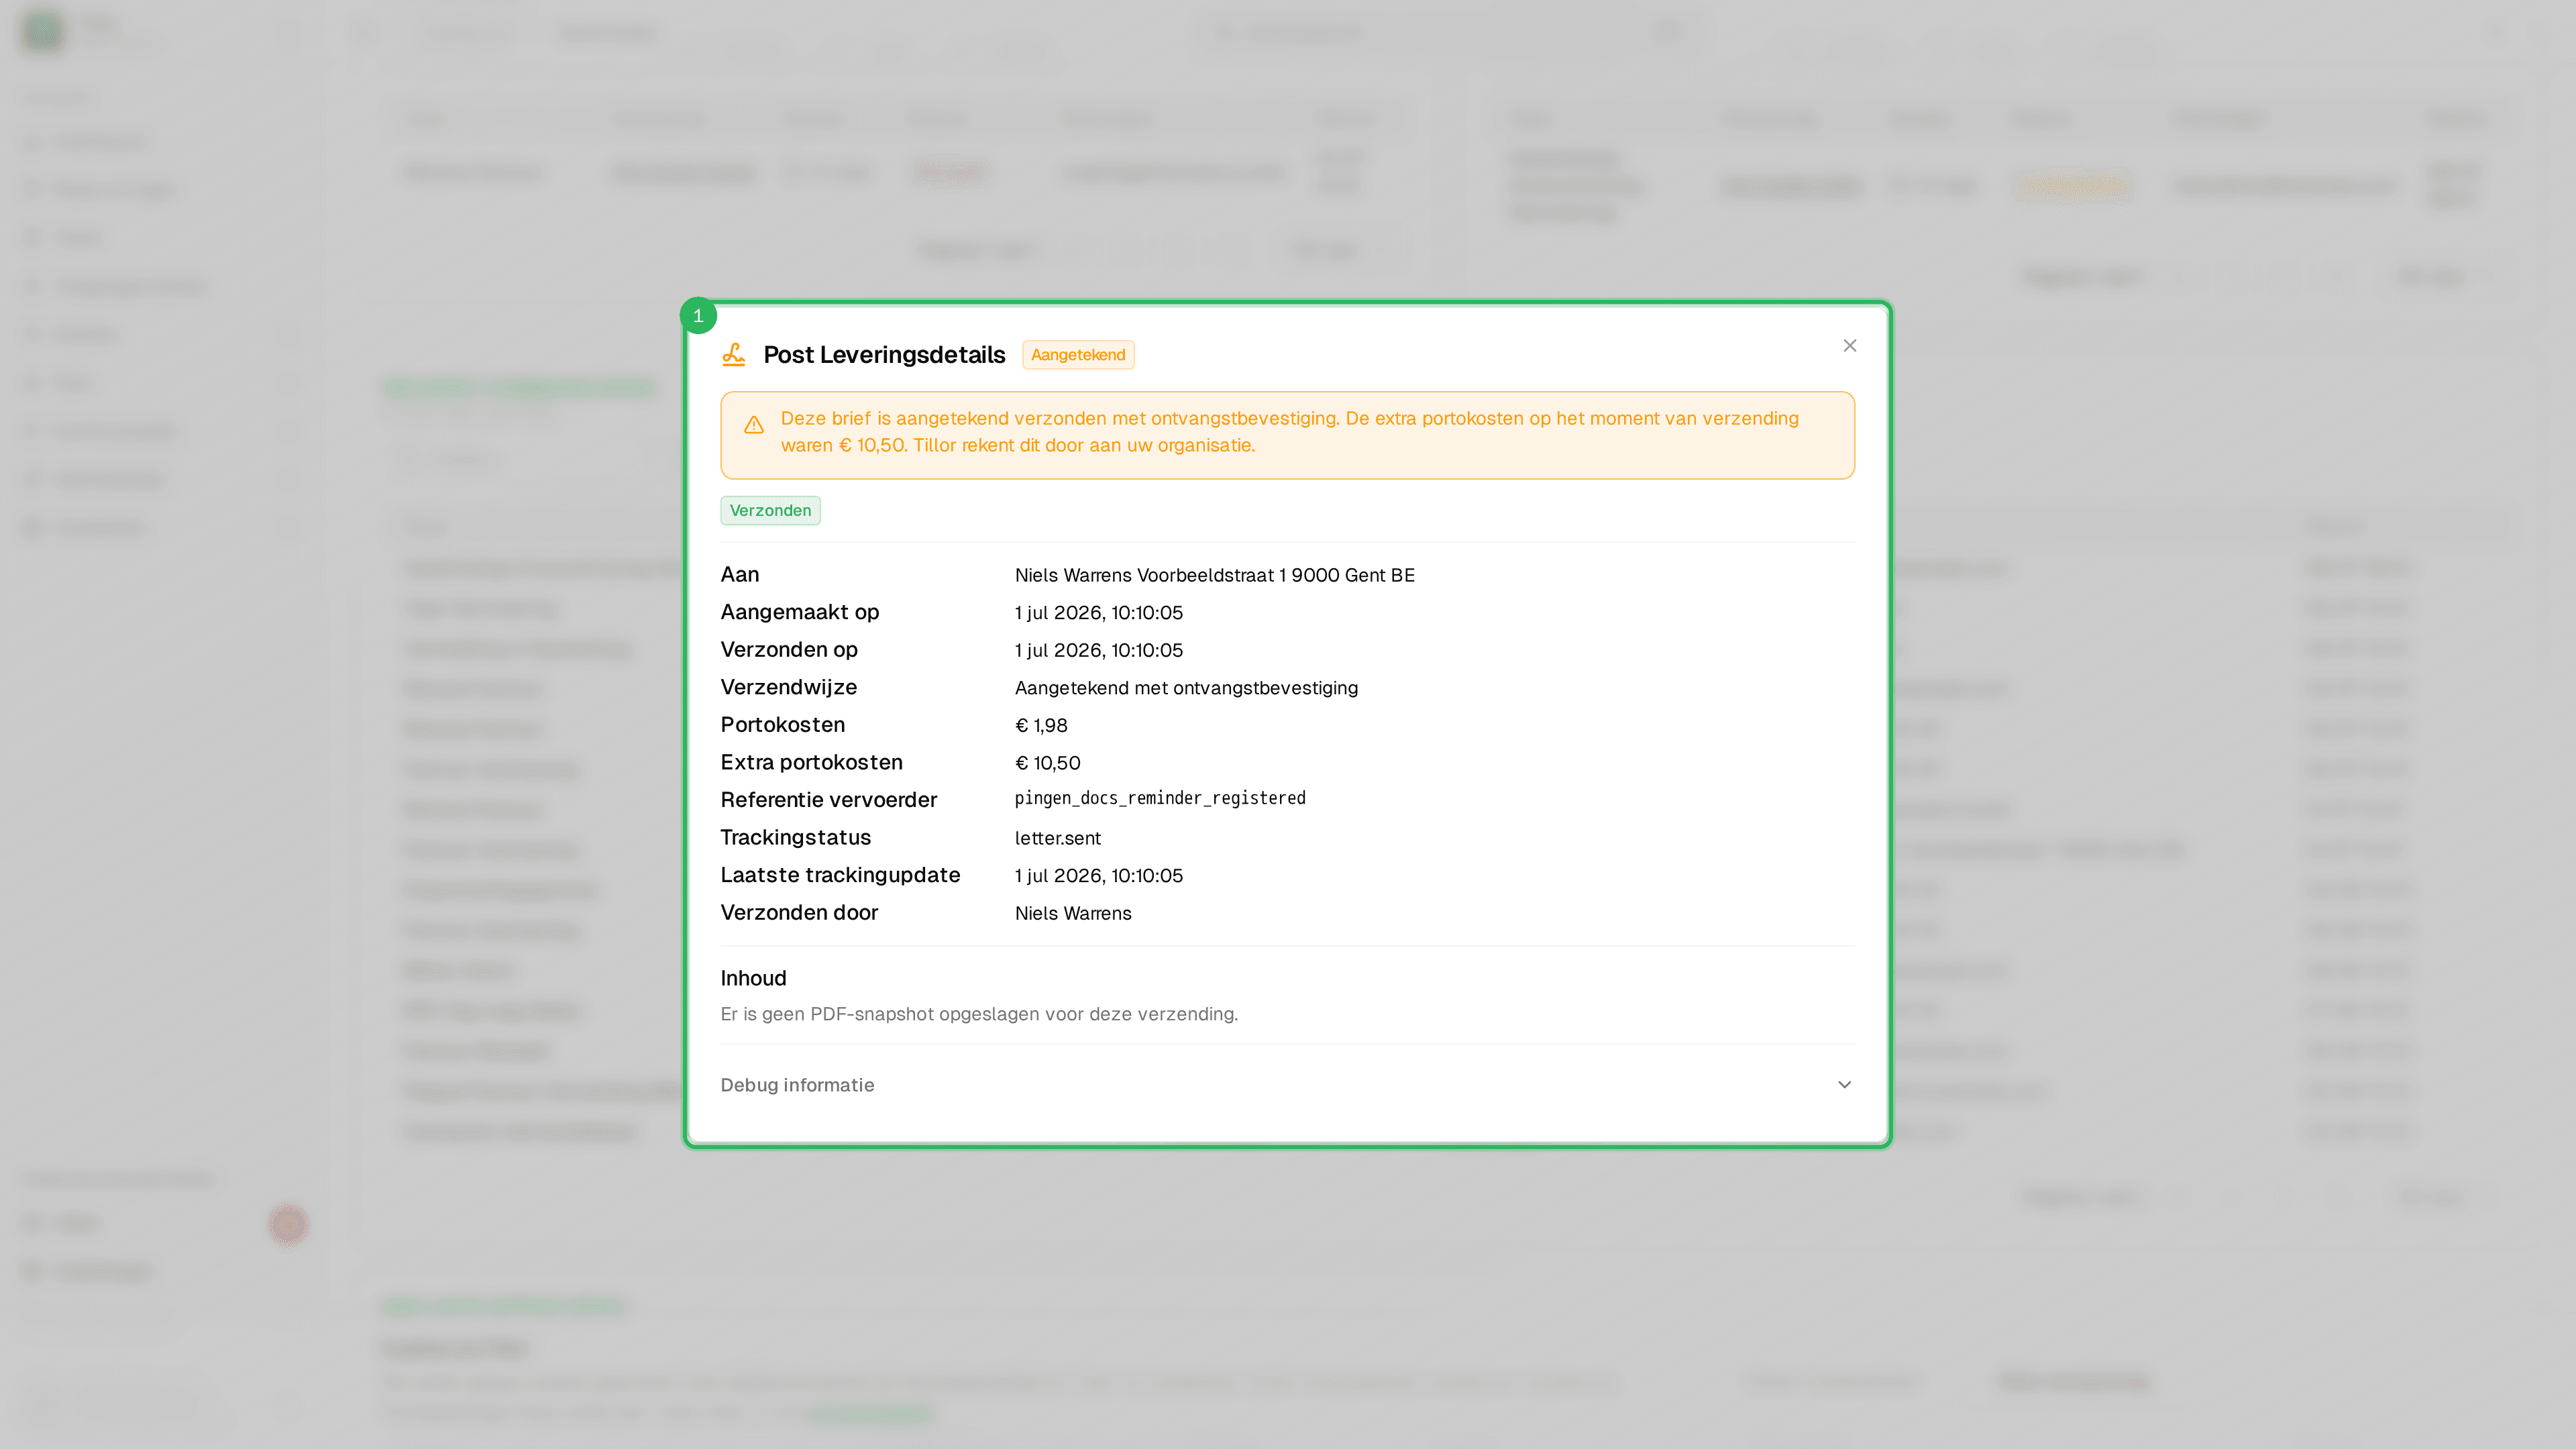Click the recipient address Niels Warrens Voorbeeldstraat

click(x=1214, y=575)
